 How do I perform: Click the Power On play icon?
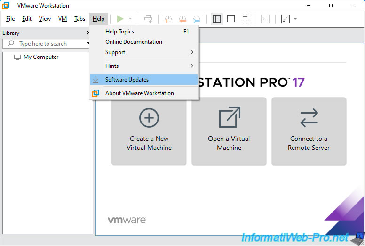click(120, 19)
